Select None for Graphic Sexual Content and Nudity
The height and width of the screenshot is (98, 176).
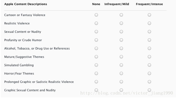[96, 90]
